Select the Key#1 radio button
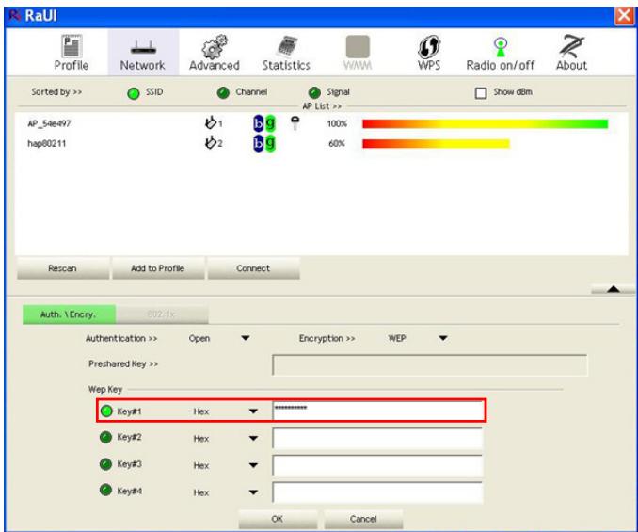638x532 pixels. point(106,411)
